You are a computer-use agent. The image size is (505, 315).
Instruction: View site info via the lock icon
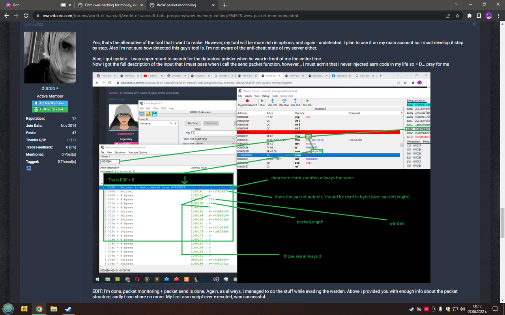pos(38,16)
